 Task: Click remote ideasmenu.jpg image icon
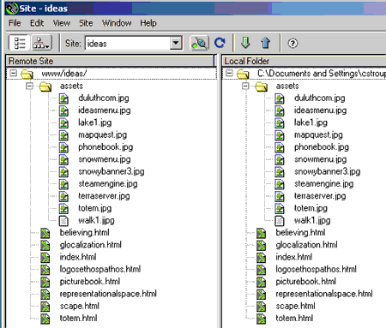(63, 110)
